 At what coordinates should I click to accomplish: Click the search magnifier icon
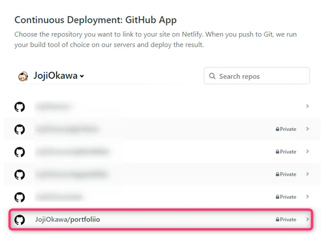[x=212, y=76]
